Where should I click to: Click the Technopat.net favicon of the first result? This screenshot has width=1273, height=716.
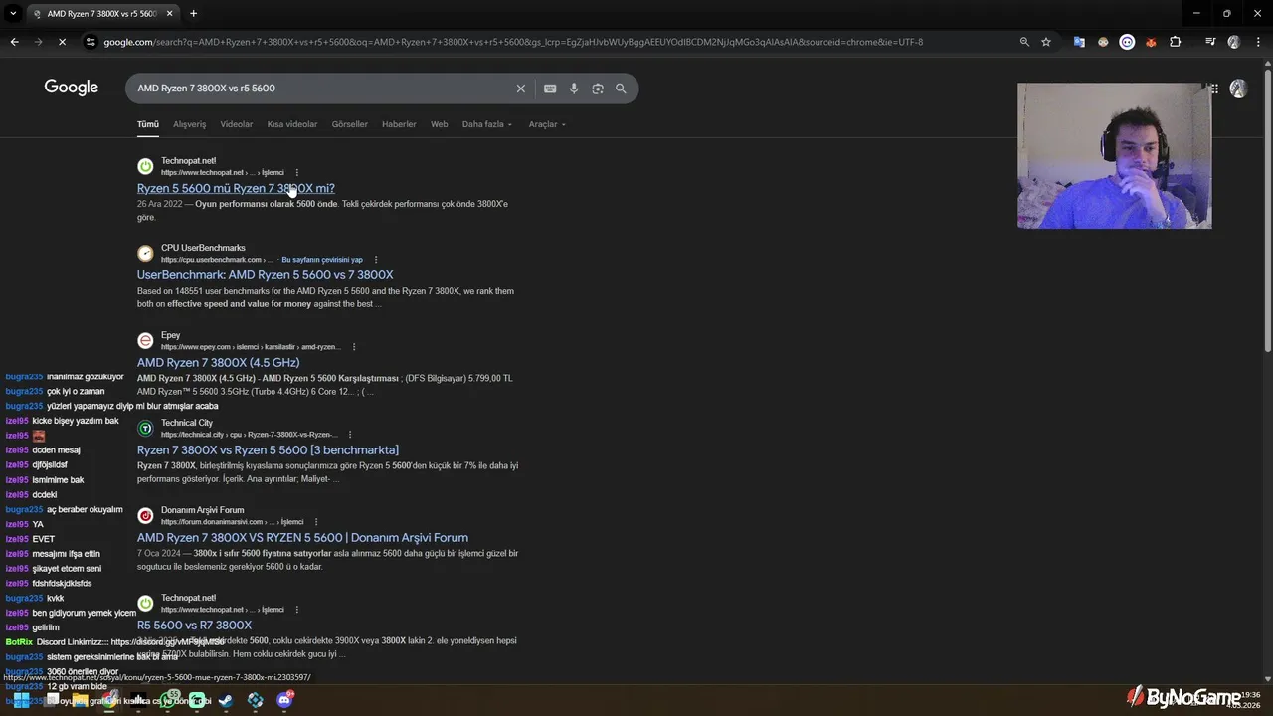tap(145, 166)
